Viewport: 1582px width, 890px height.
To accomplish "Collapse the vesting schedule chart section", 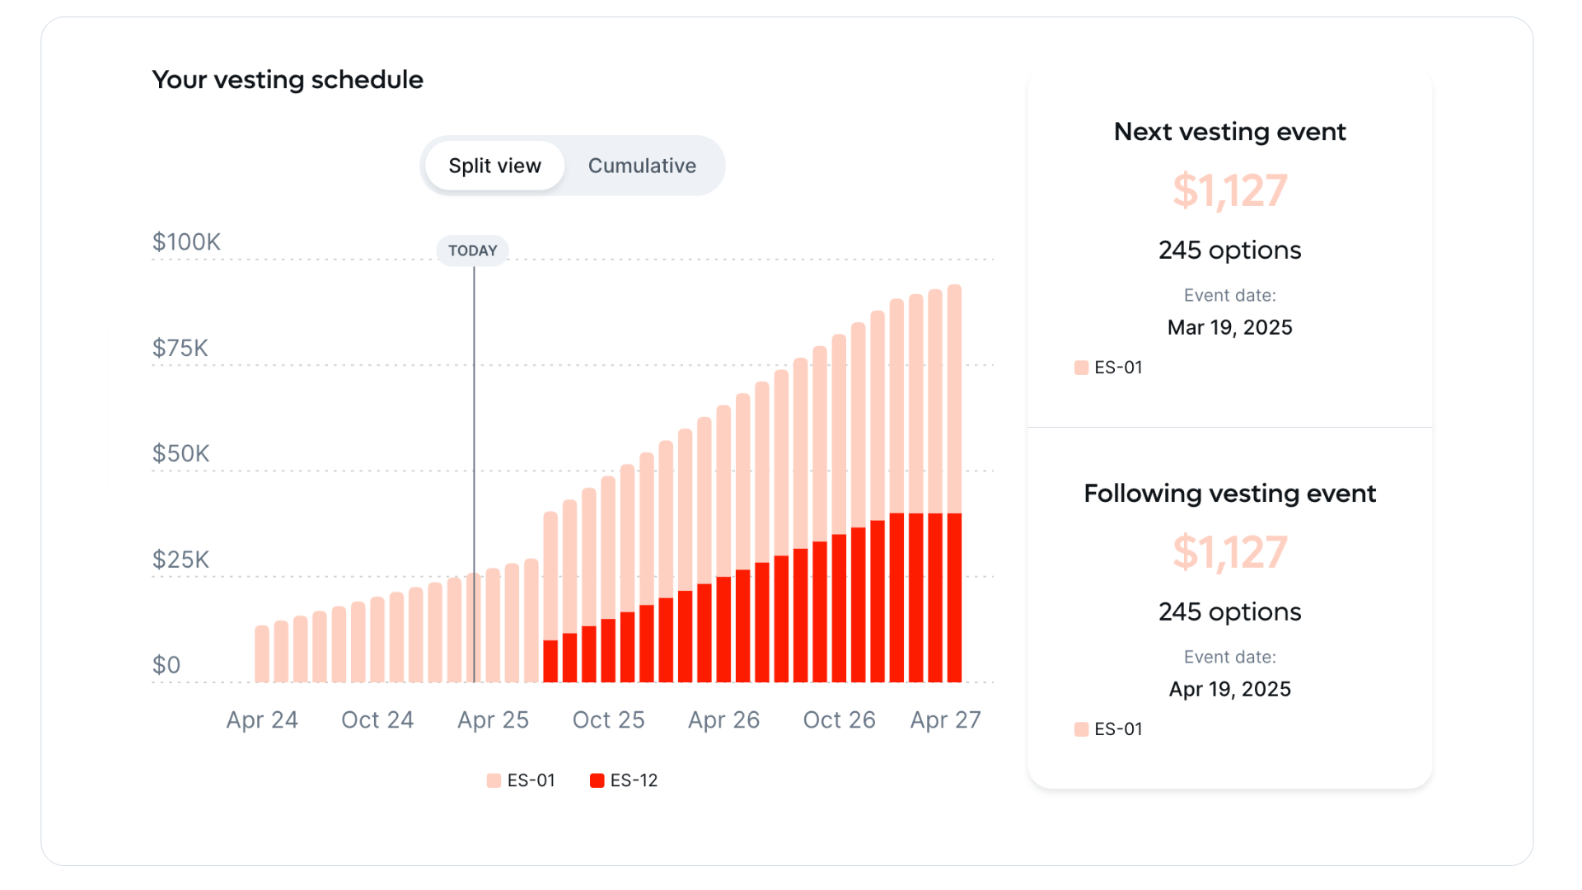I will point(288,79).
